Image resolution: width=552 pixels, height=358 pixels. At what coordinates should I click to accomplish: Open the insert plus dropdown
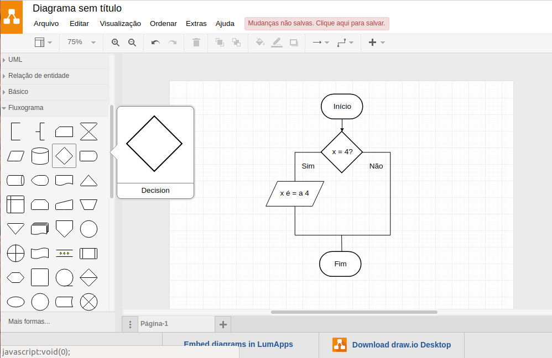[377, 43]
